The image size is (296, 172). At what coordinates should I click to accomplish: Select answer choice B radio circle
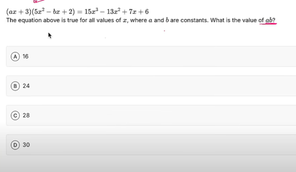pyautogui.click(x=15, y=86)
